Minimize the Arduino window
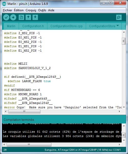The image size is (128, 154). coord(104,3)
